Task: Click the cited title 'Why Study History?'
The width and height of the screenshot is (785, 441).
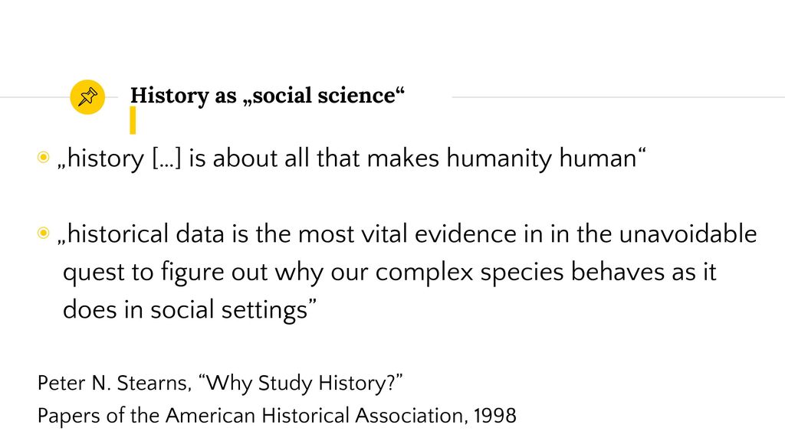Action: [301, 383]
